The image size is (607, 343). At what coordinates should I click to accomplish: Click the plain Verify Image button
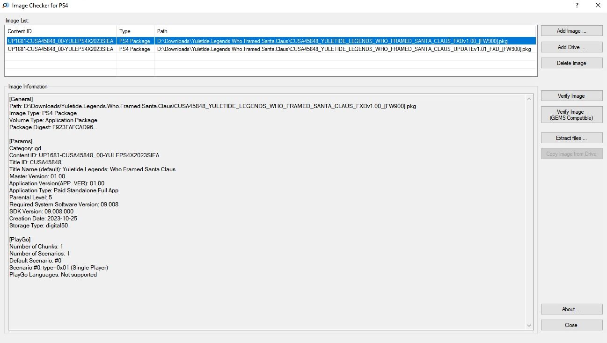click(571, 96)
